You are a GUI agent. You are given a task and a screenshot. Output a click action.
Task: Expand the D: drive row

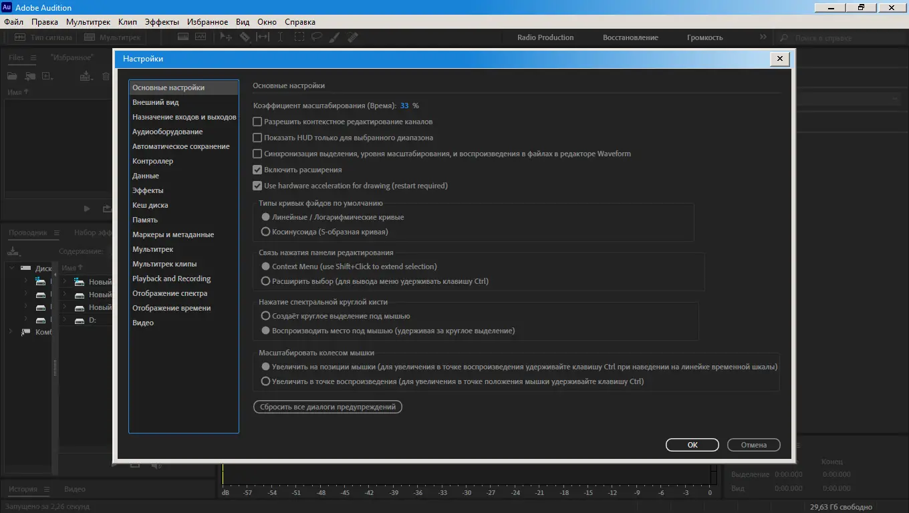click(65, 320)
